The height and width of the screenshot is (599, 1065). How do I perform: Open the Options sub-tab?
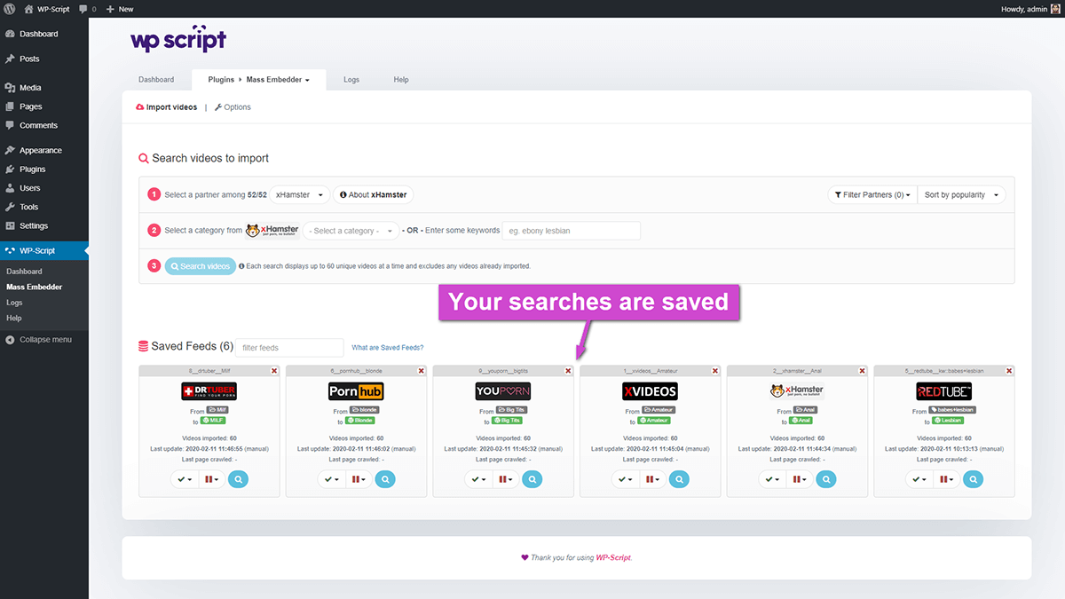233,107
